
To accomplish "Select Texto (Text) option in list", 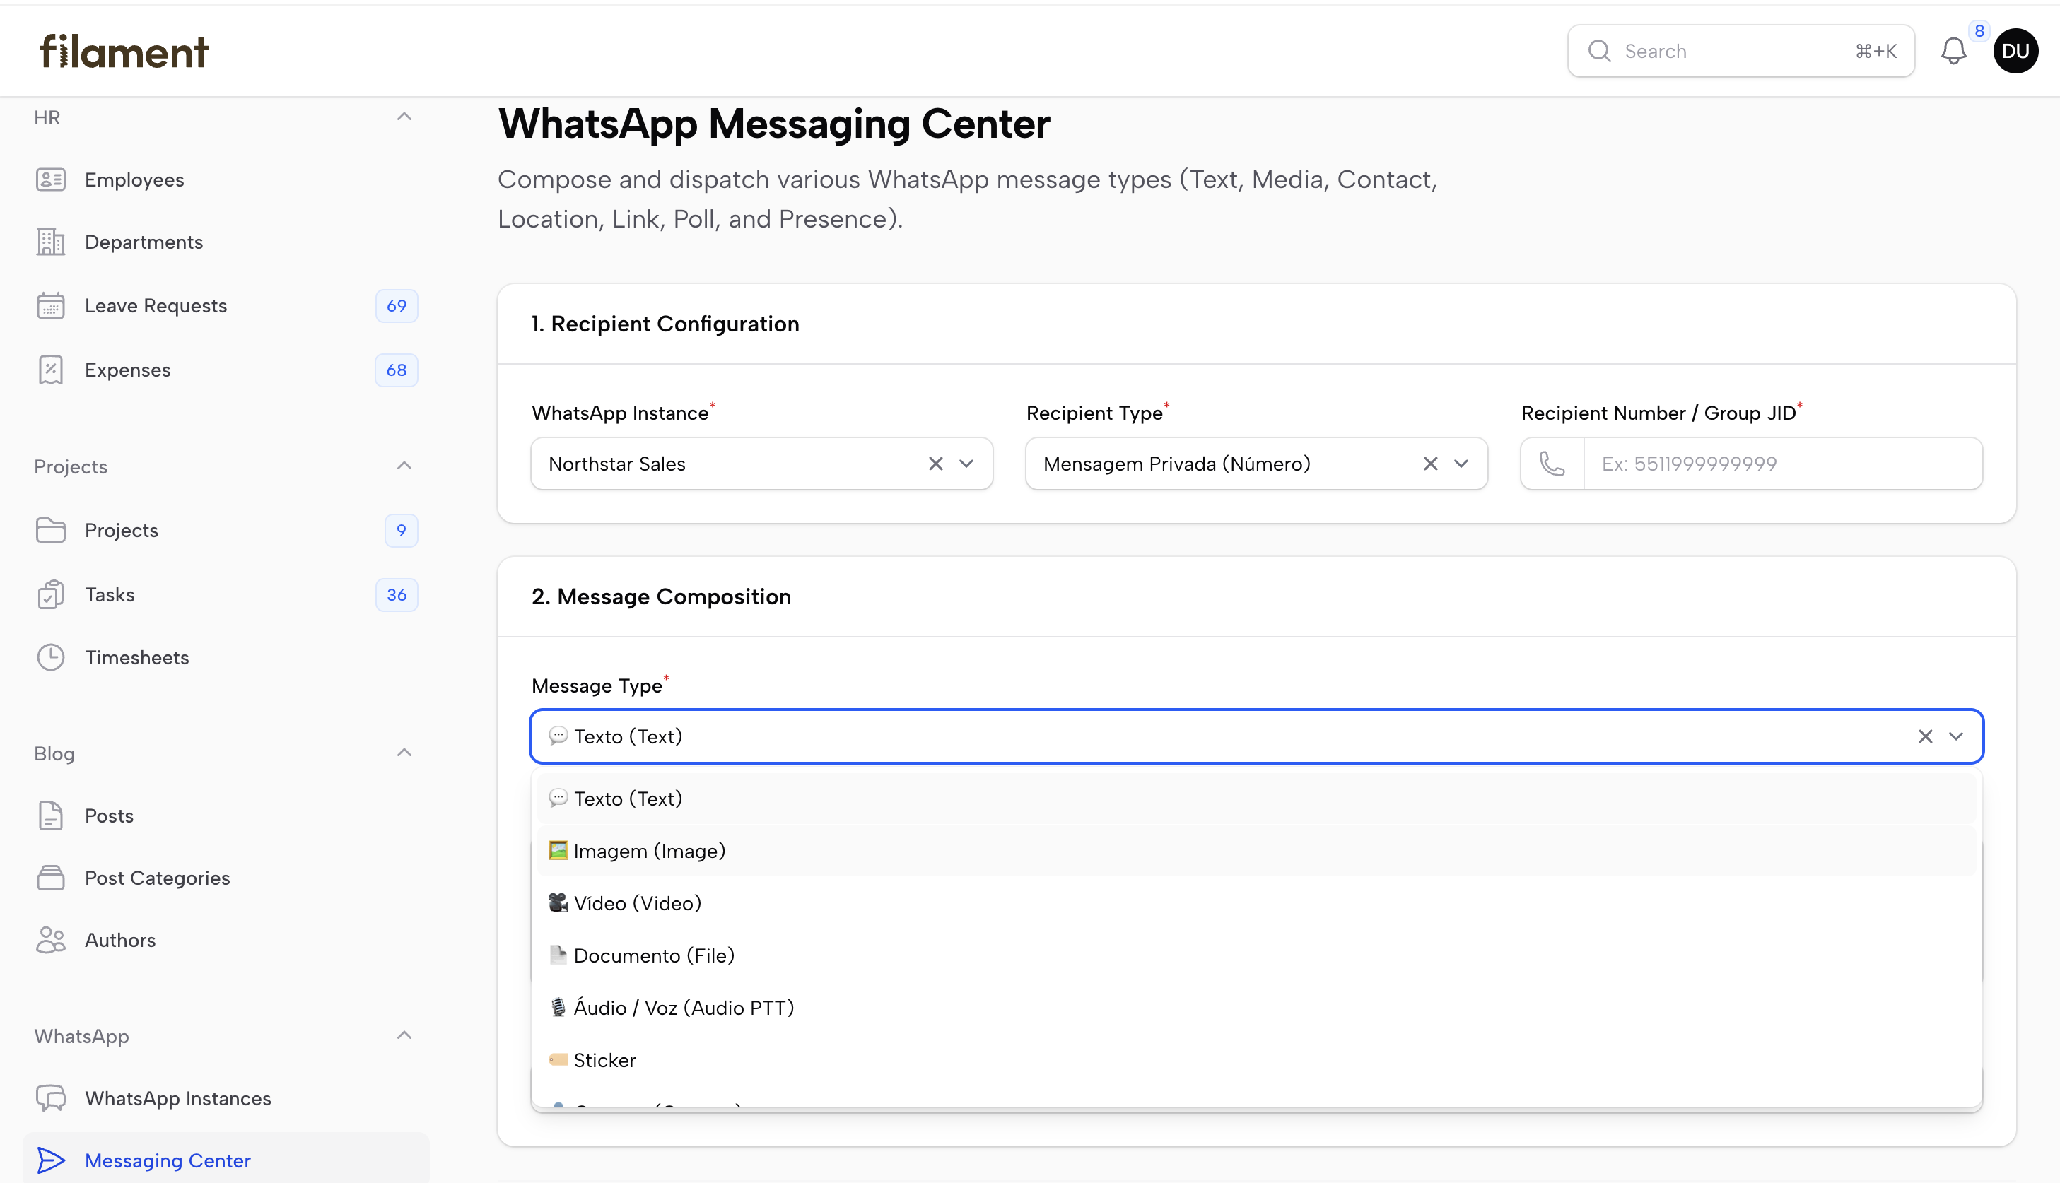I will 1256,798.
